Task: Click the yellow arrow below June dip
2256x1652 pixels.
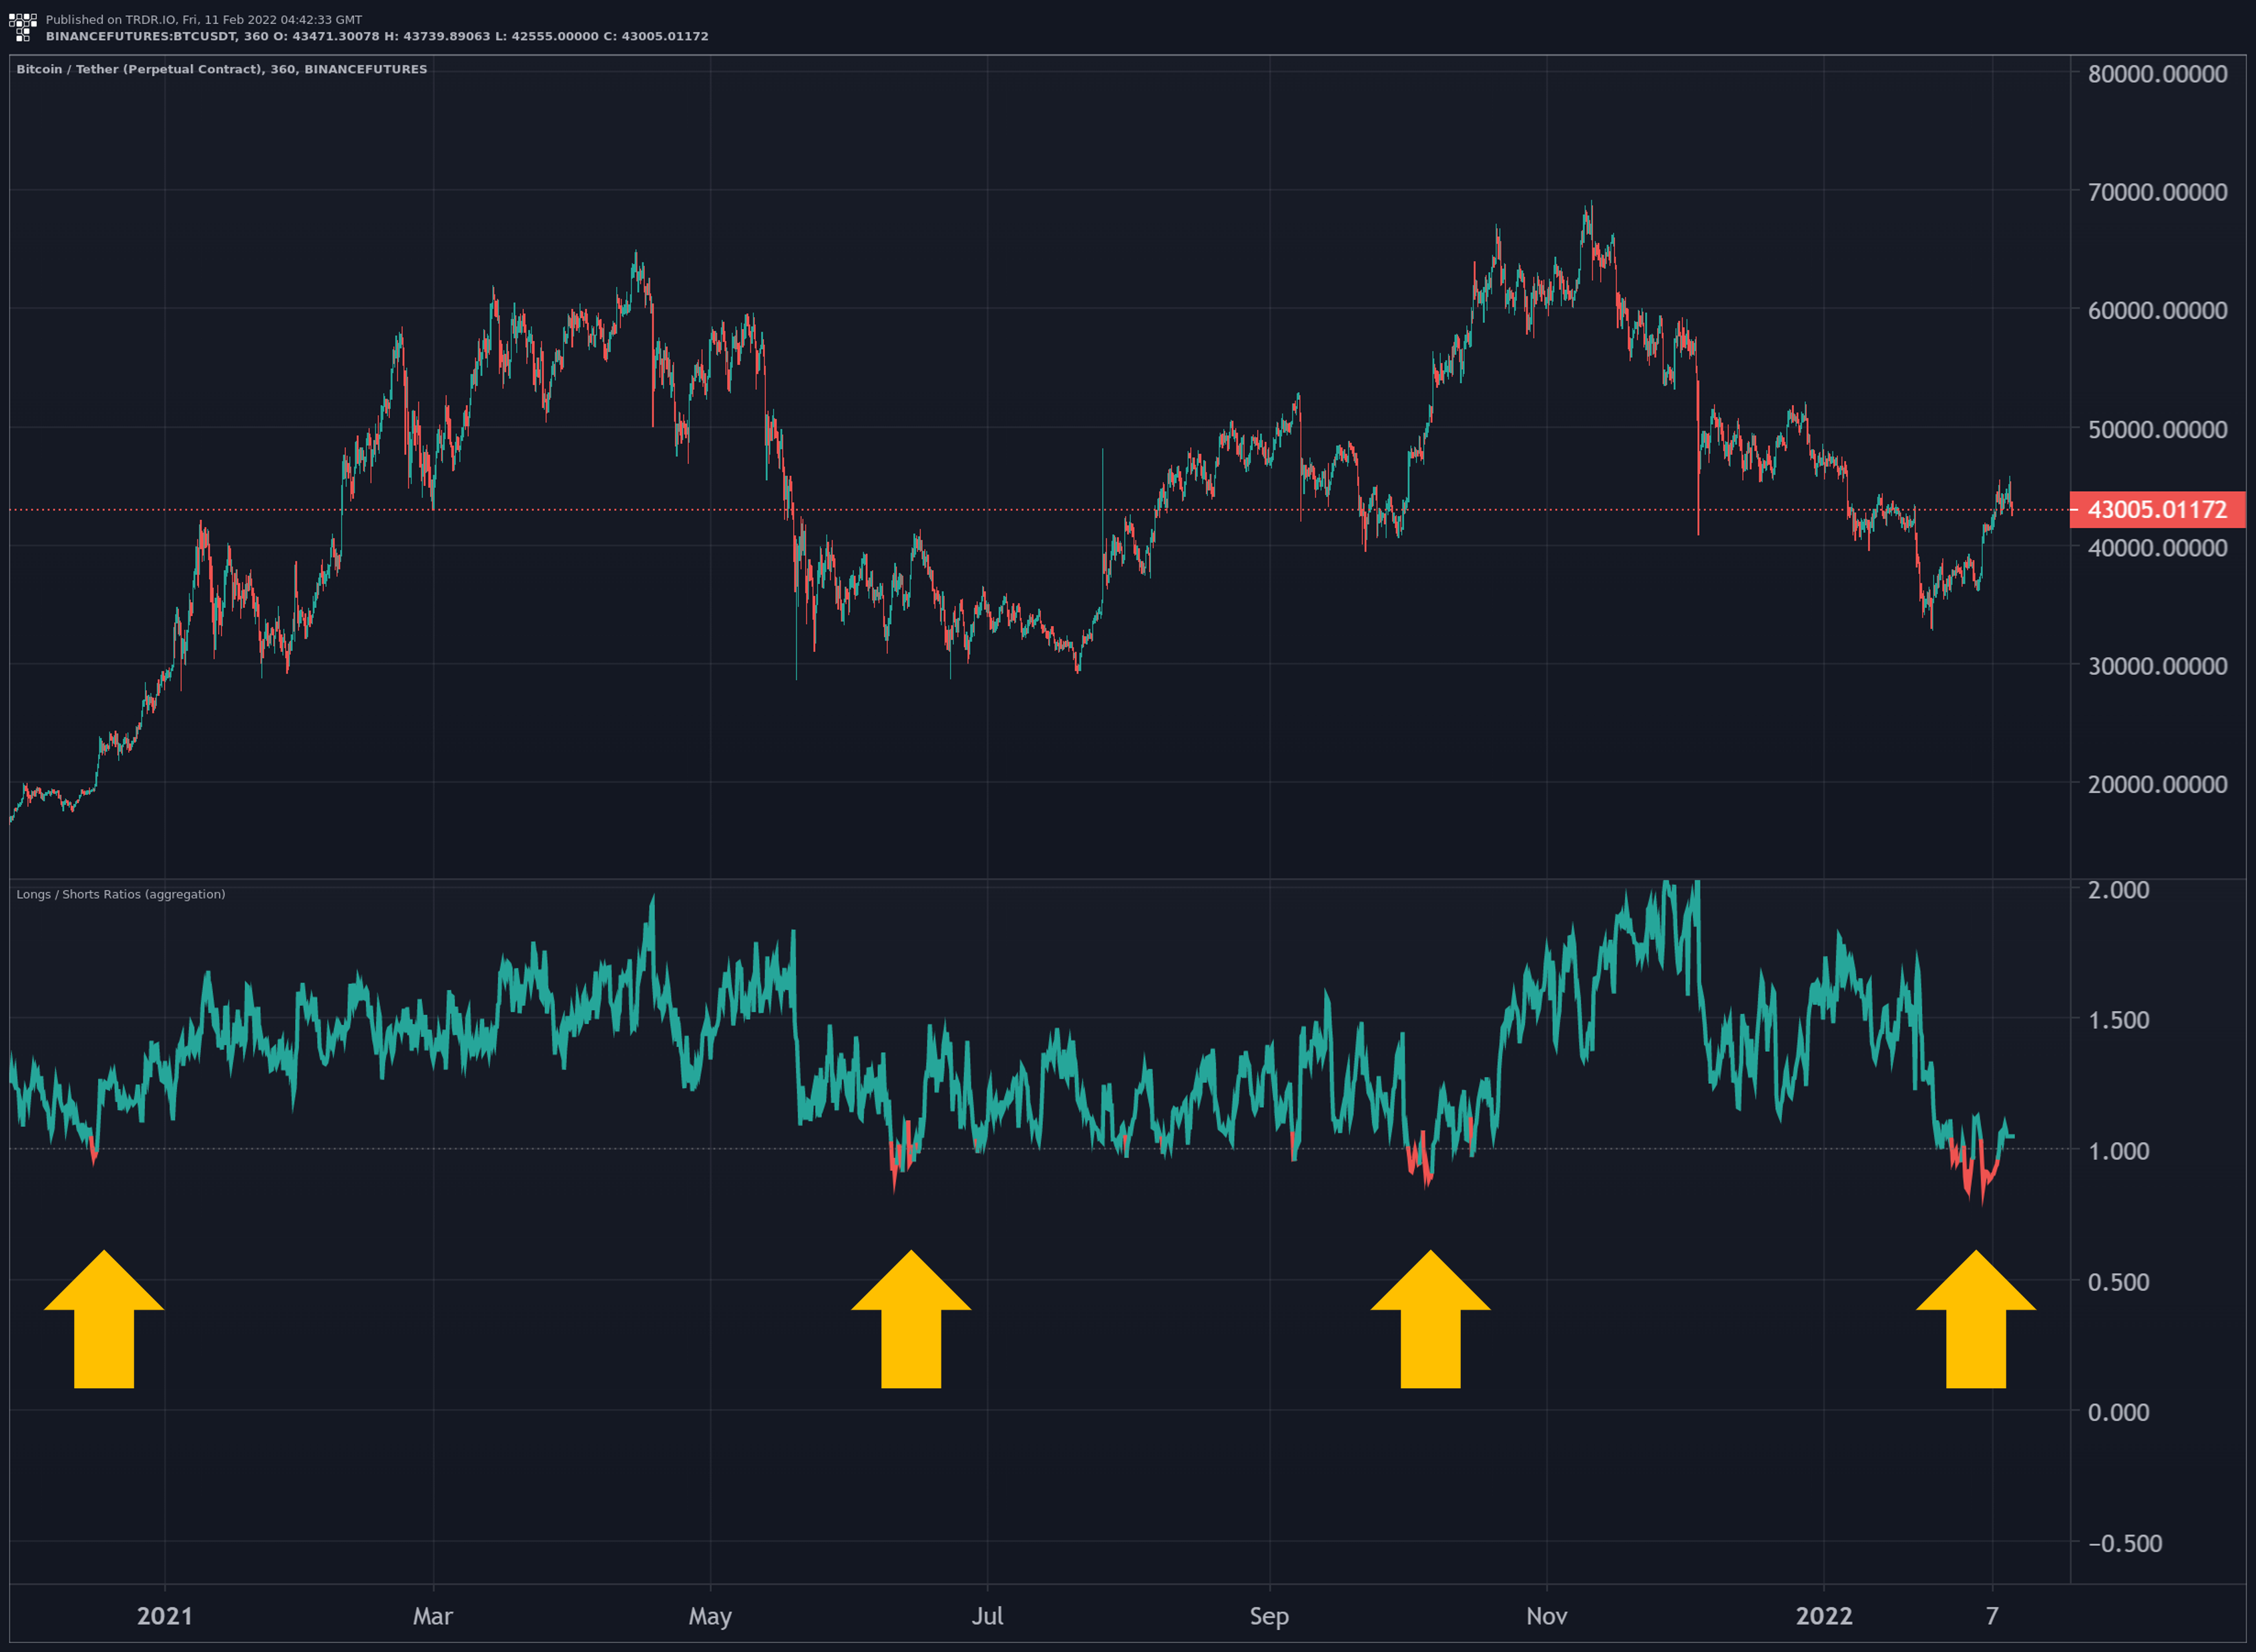Action: point(911,1320)
